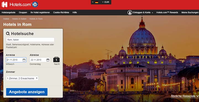Open the 1 Zimmer, 2 Erwachsene dropdown
Image resolution: width=199 pixels, height=102 pixels.
point(22,78)
